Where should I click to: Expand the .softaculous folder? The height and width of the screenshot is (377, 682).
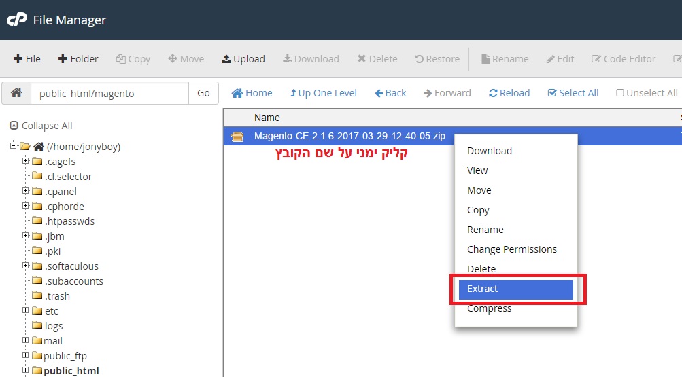26,266
